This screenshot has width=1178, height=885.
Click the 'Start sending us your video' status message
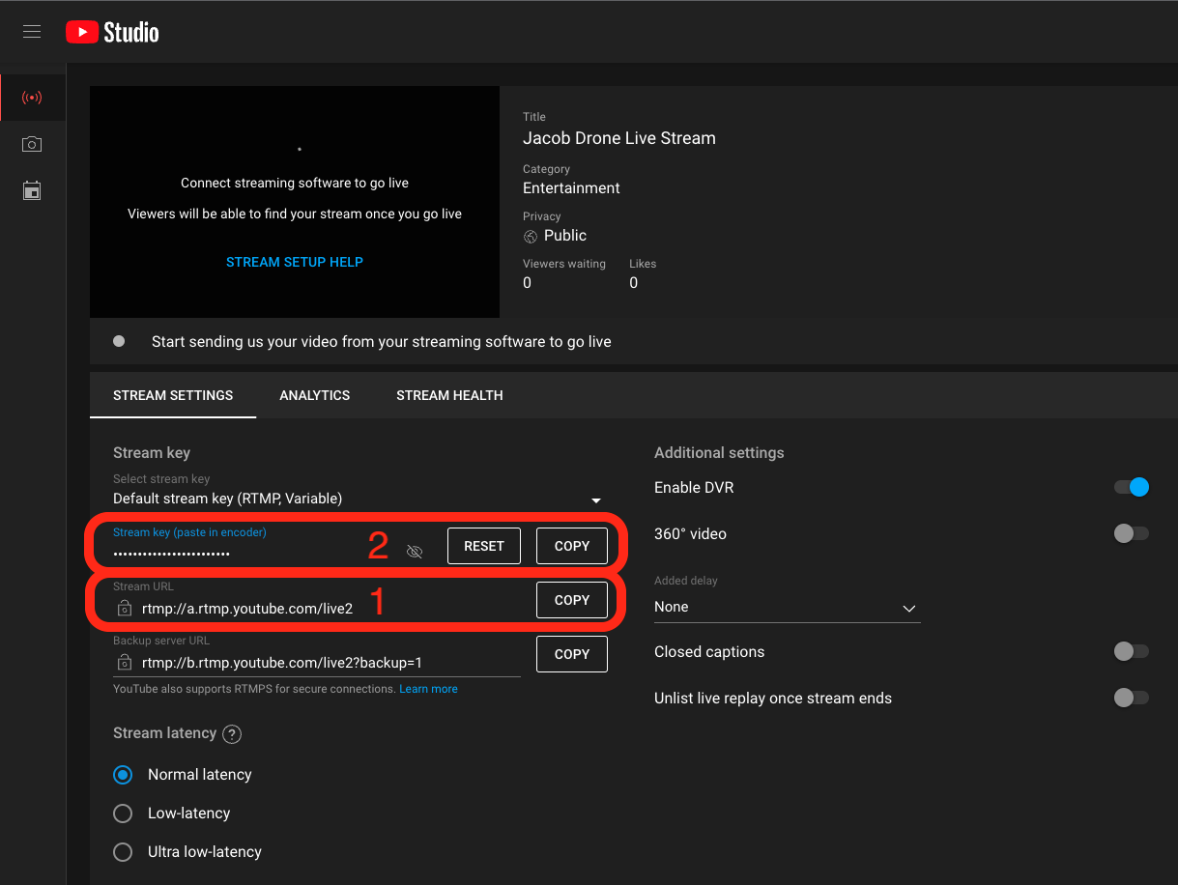[x=382, y=341]
